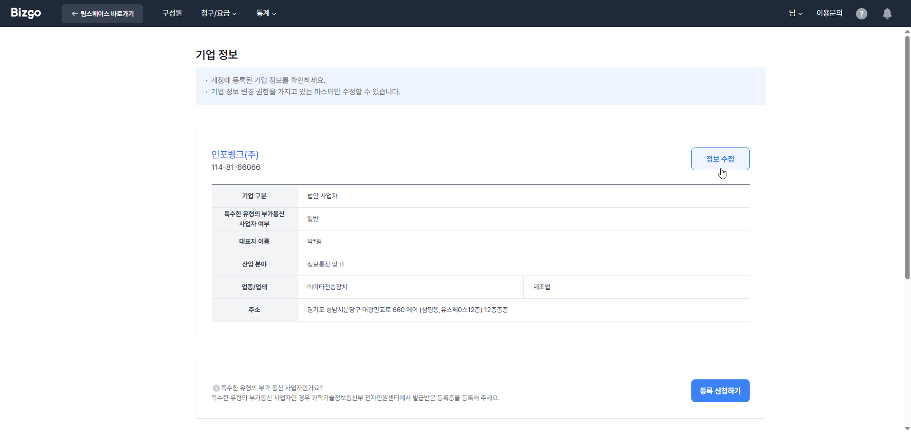Open the notifications bell
Image resolution: width=911 pixels, height=432 pixels.
(887, 14)
